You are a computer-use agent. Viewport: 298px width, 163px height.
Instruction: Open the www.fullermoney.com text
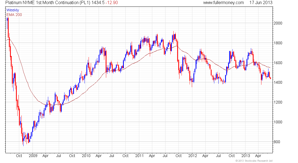(224, 3)
